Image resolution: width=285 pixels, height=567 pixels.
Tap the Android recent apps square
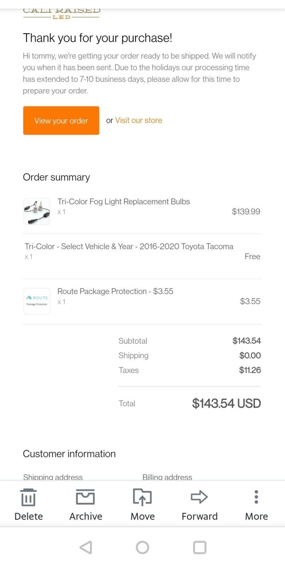click(x=199, y=547)
